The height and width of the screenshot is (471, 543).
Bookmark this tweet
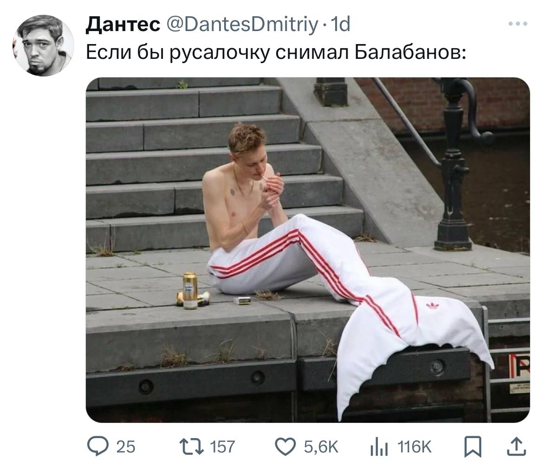pos(473,447)
